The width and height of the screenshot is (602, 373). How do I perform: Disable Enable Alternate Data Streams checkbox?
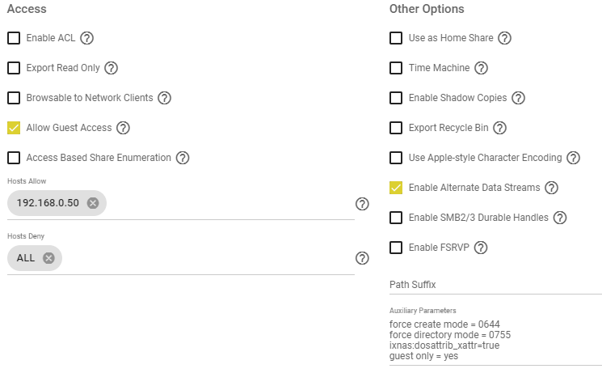coord(396,188)
